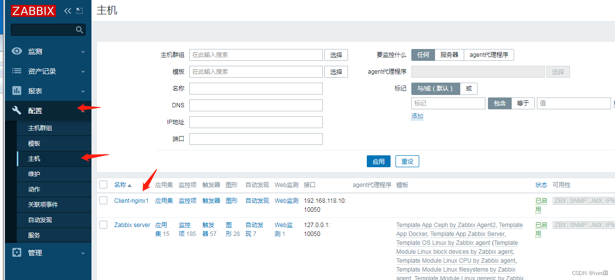Screen dimensions: 615x280
Task: Select 任何 monitoring option
Action: pos(423,55)
